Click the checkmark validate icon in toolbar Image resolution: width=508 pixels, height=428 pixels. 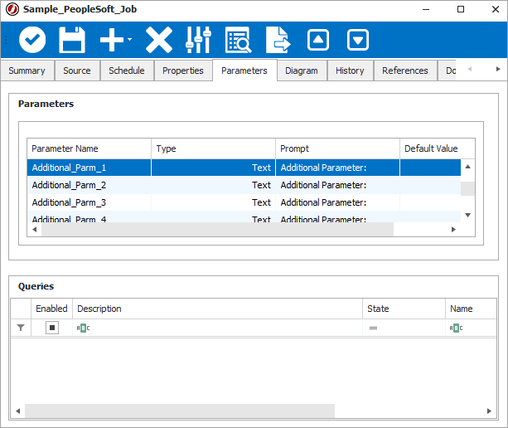32,40
